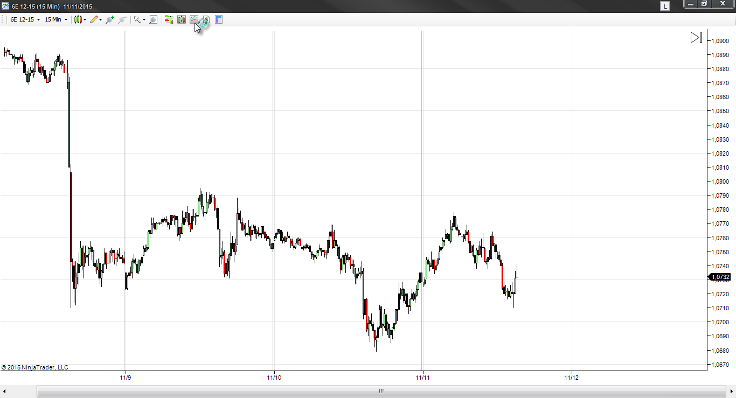Click the magnifier zoom frame icon

153,19
